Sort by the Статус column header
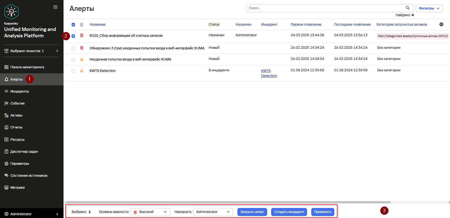 coord(214,25)
